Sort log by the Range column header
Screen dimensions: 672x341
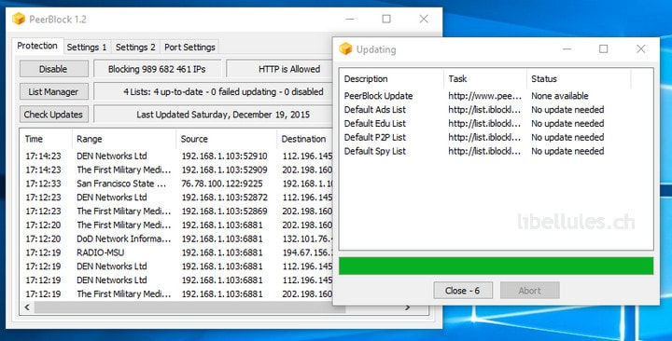point(124,139)
